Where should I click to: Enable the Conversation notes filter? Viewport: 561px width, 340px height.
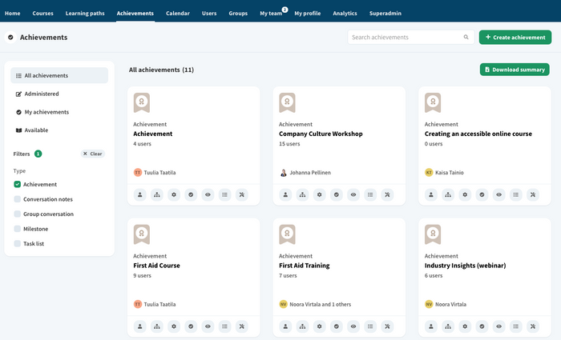[18, 199]
